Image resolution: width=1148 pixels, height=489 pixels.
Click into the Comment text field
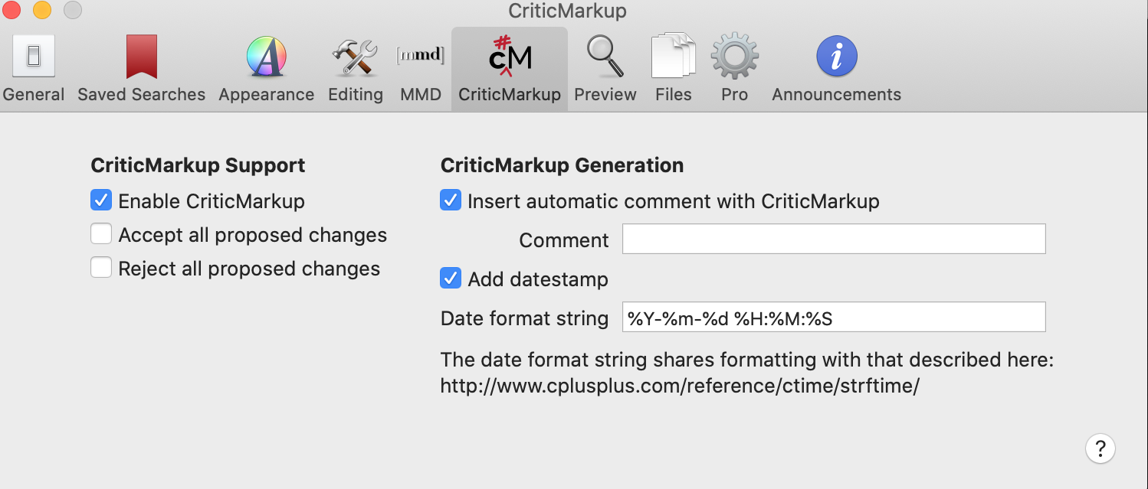833,240
